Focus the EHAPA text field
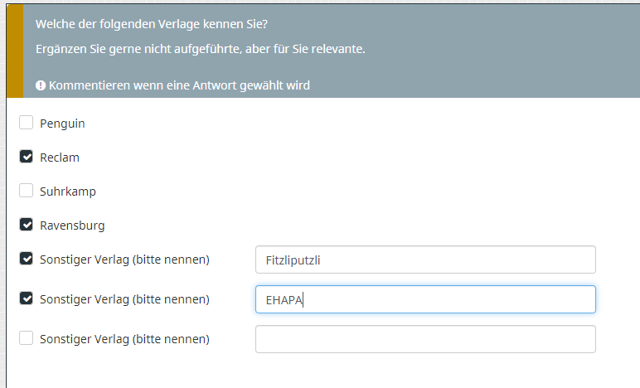640x388 pixels. click(424, 299)
